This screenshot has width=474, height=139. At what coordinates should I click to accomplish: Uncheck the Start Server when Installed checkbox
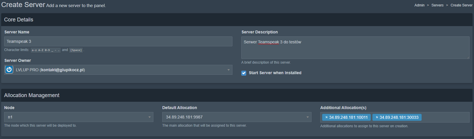tap(244, 73)
